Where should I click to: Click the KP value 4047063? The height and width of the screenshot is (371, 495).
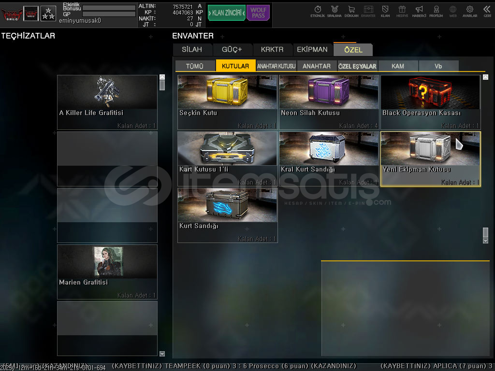click(x=183, y=12)
